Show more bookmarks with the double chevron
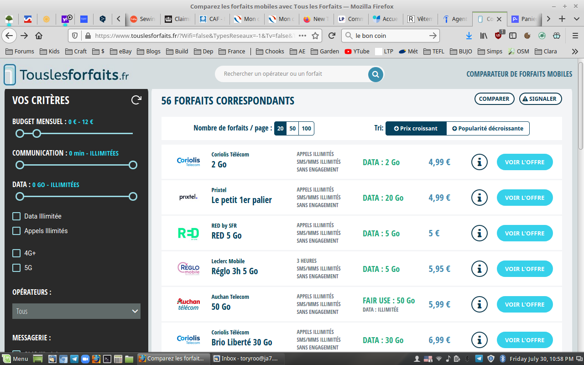This screenshot has height=365, width=584. [575, 52]
